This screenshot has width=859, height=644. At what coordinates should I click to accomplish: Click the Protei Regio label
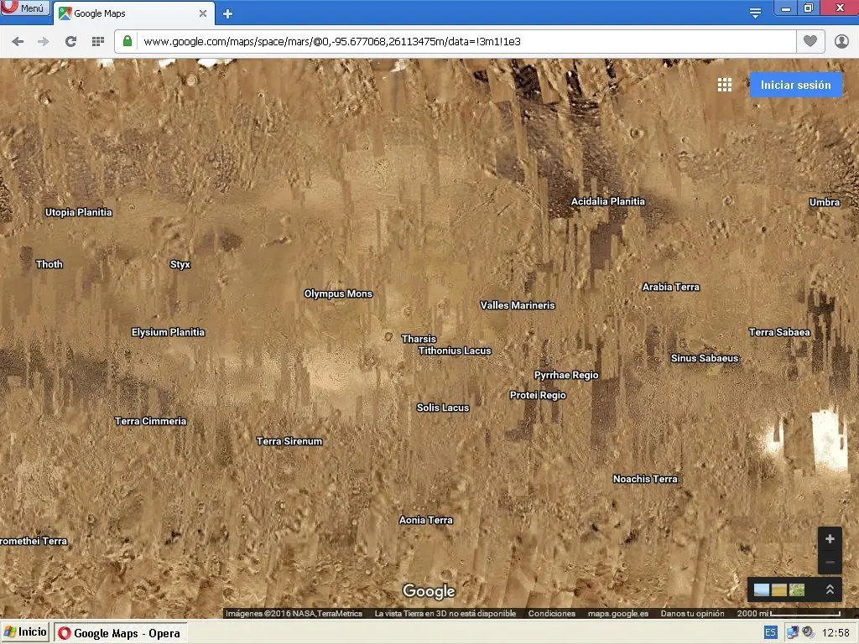pos(538,396)
